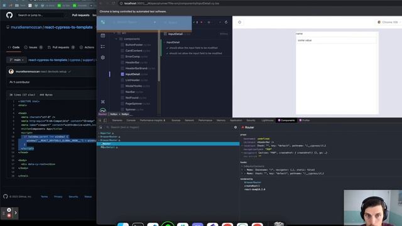Click the ButtonFooter file icon
This screenshot has height=226, width=402.
pyautogui.click(x=122, y=45)
